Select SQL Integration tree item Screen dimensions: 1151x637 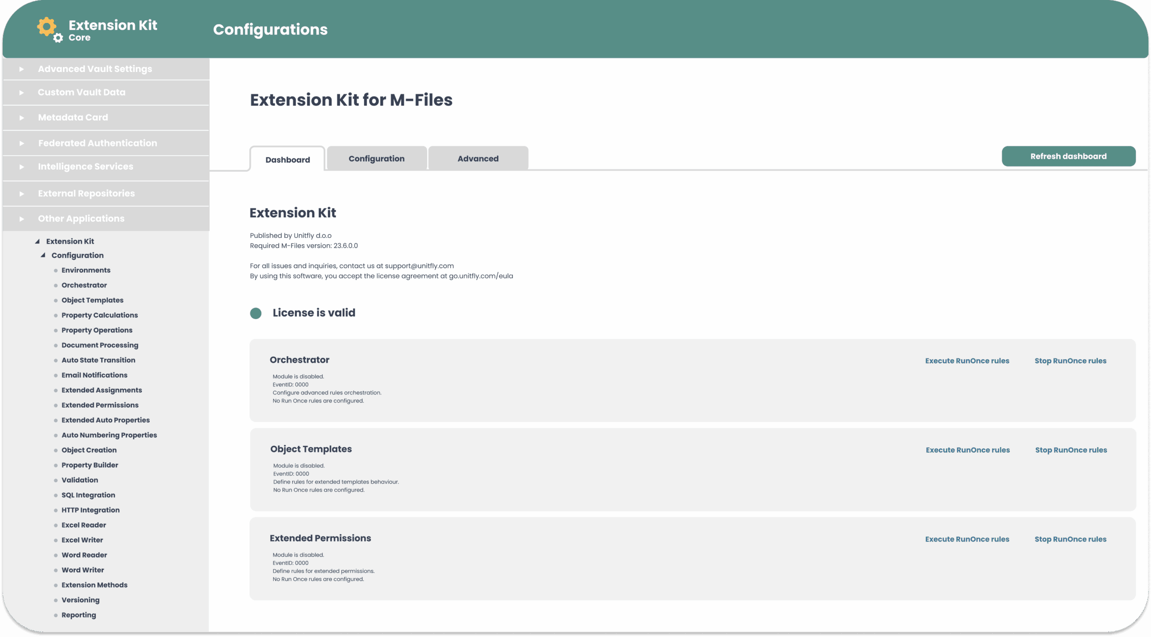pos(88,495)
